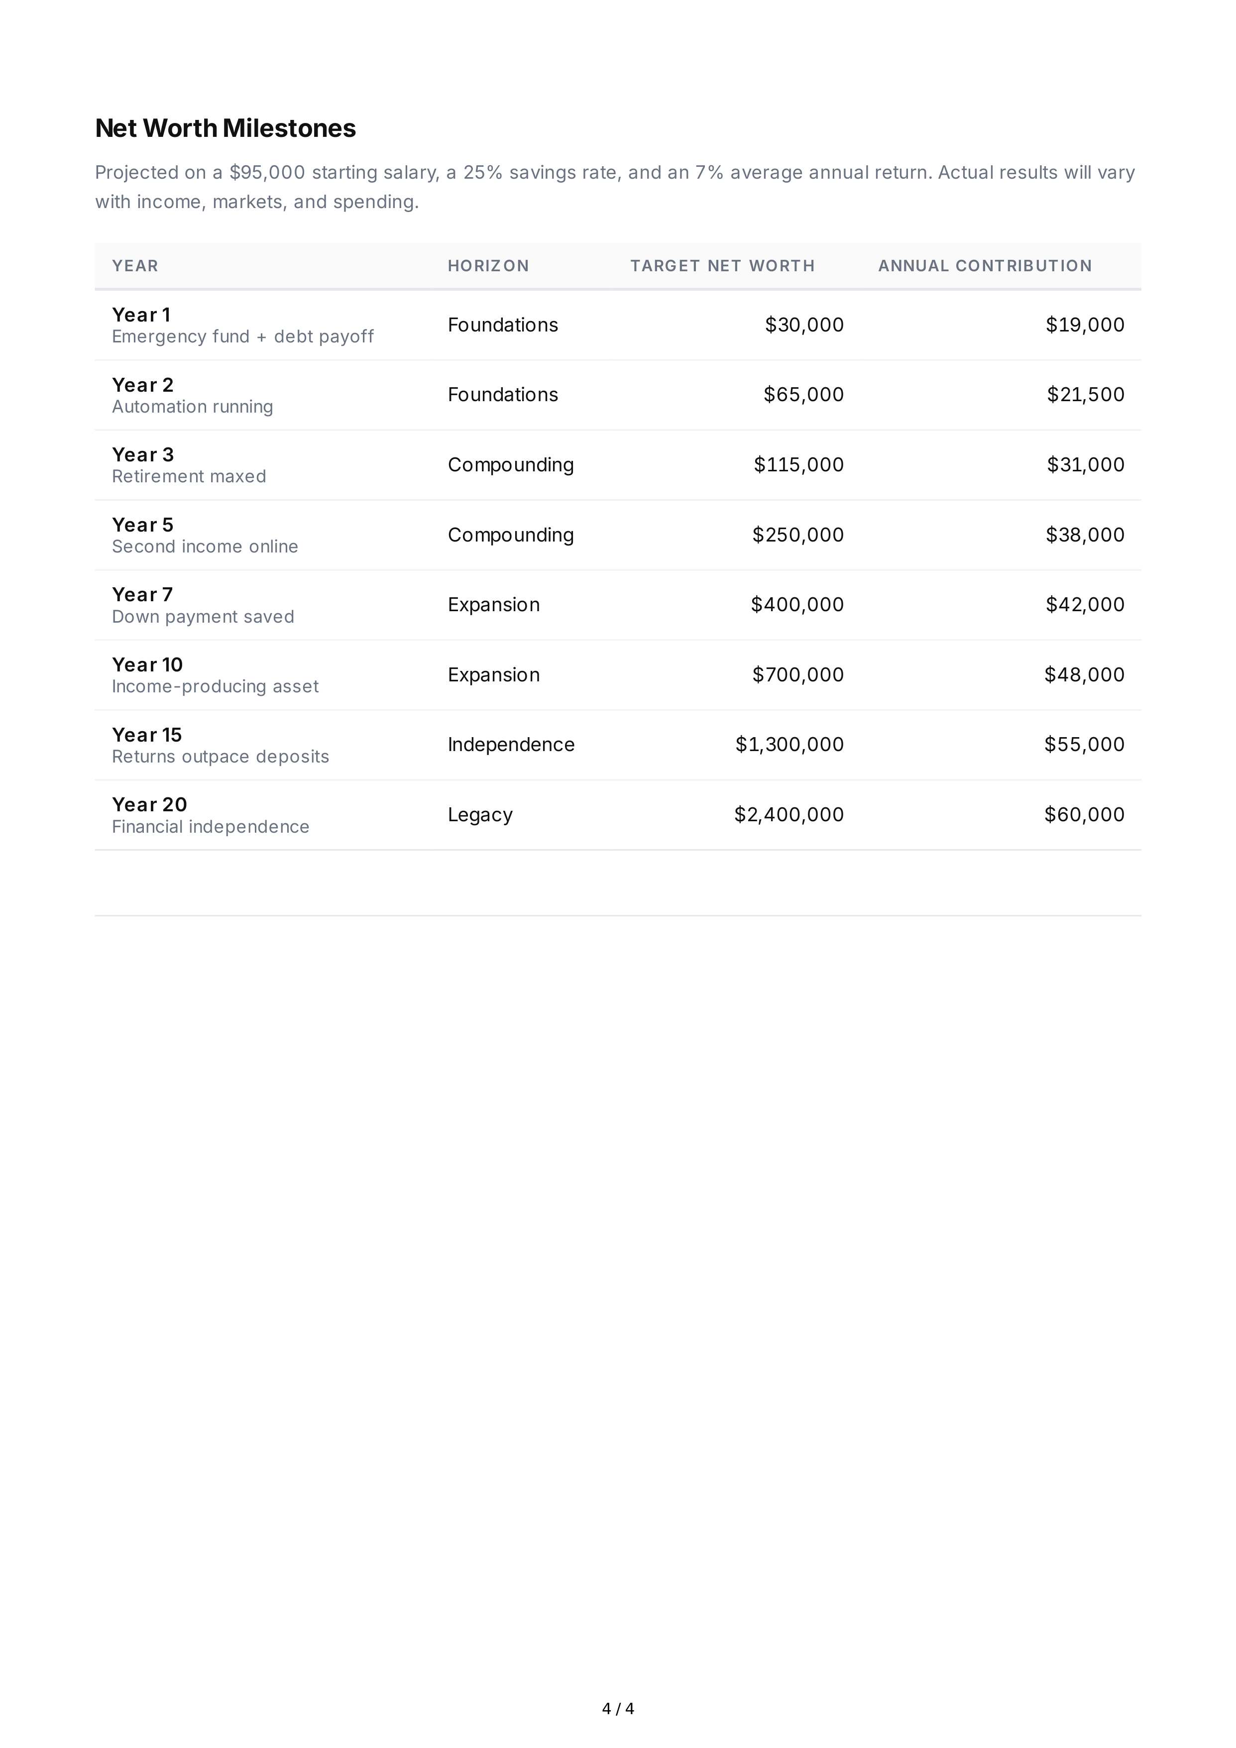Click the TARGET NET WORTH header
The width and height of the screenshot is (1236, 1748).
pyautogui.click(x=722, y=266)
